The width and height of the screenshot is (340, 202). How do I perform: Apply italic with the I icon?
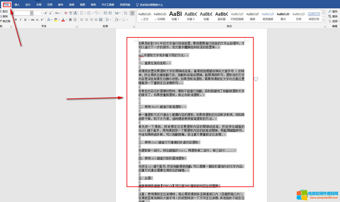20,20
